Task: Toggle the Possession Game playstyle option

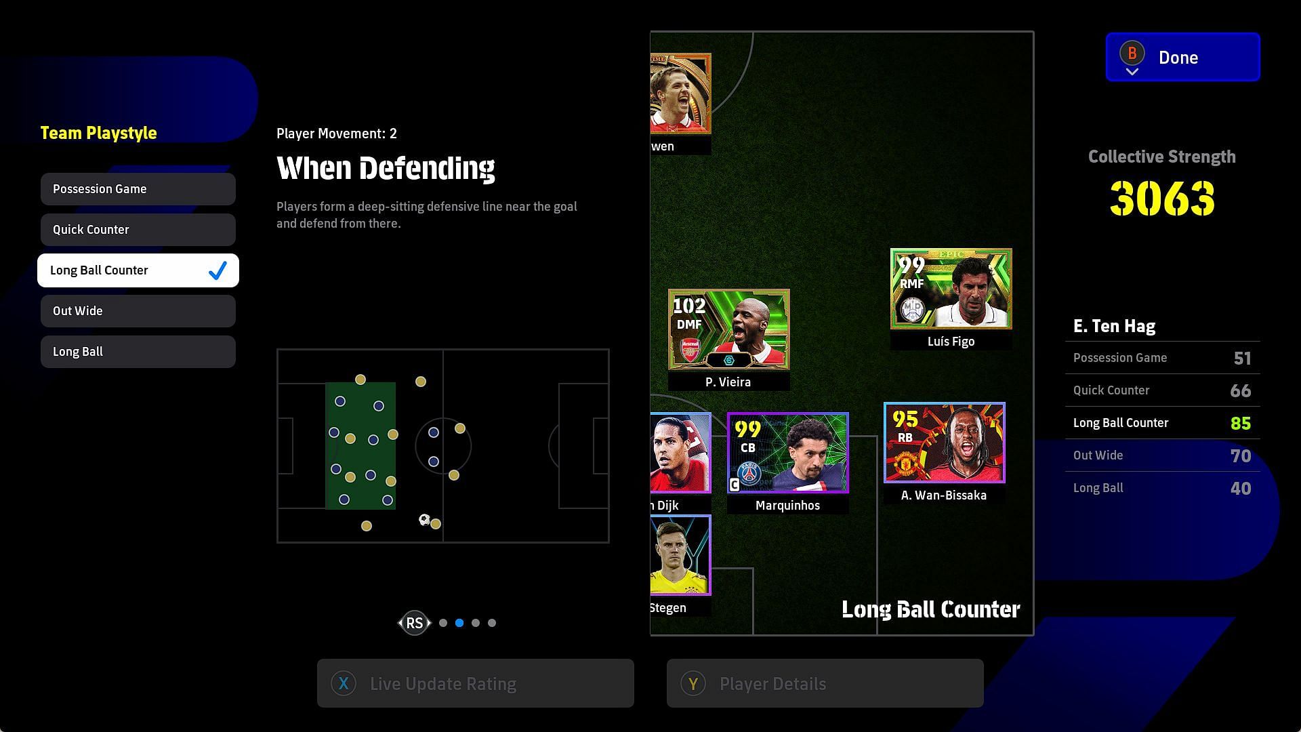Action: point(138,188)
